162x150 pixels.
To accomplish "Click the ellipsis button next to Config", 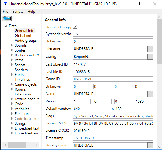I will [x=150, y=57].
